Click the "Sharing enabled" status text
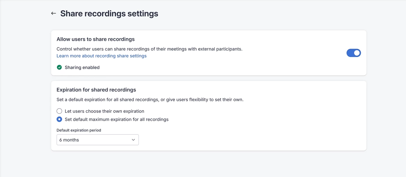406x177 pixels. (x=82, y=67)
